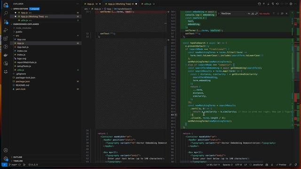Go to previous change arrow in diff toolbar

(264, 4)
